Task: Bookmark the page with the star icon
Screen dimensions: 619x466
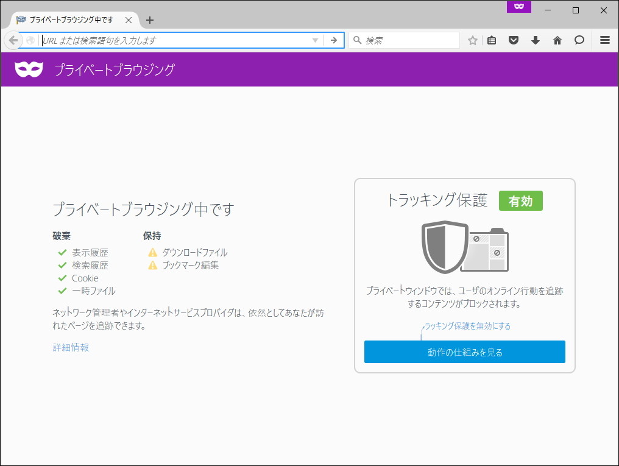Action: pyautogui.click(x=472, y=40)
